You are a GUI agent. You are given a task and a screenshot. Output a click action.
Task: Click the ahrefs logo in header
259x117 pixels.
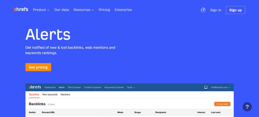21,10
